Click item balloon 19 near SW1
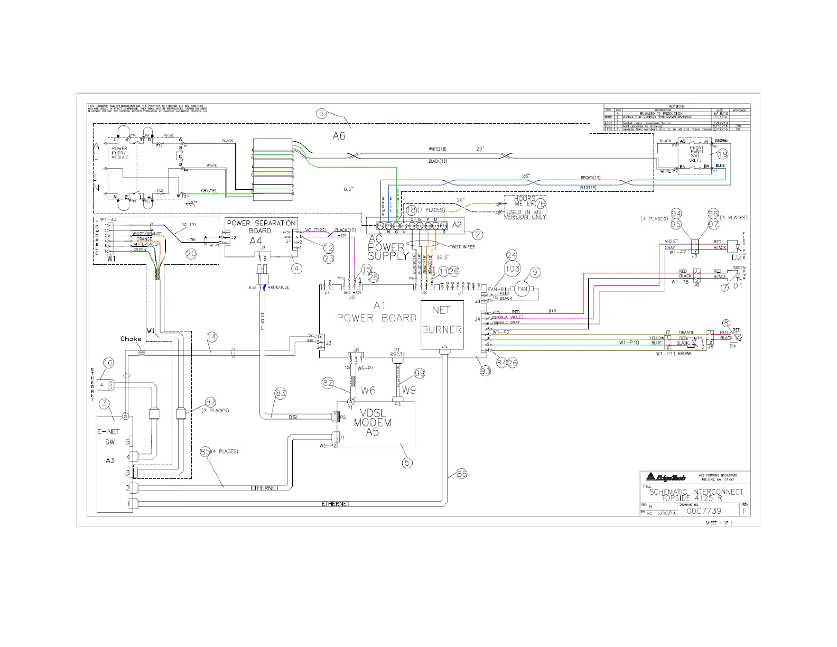Image resolution: width=837 pixels, height=647 pixels. (x=722, y=154)
